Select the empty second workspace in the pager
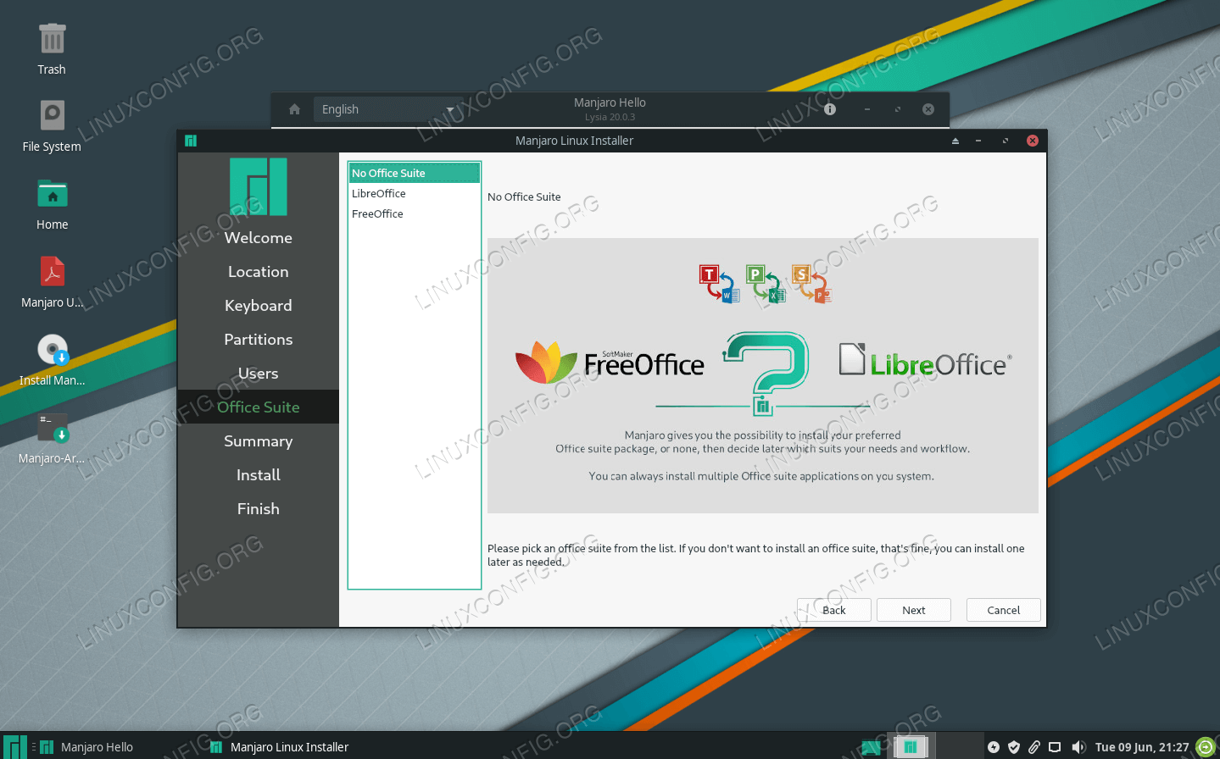The image size is (1220, 759). (958, 746)
